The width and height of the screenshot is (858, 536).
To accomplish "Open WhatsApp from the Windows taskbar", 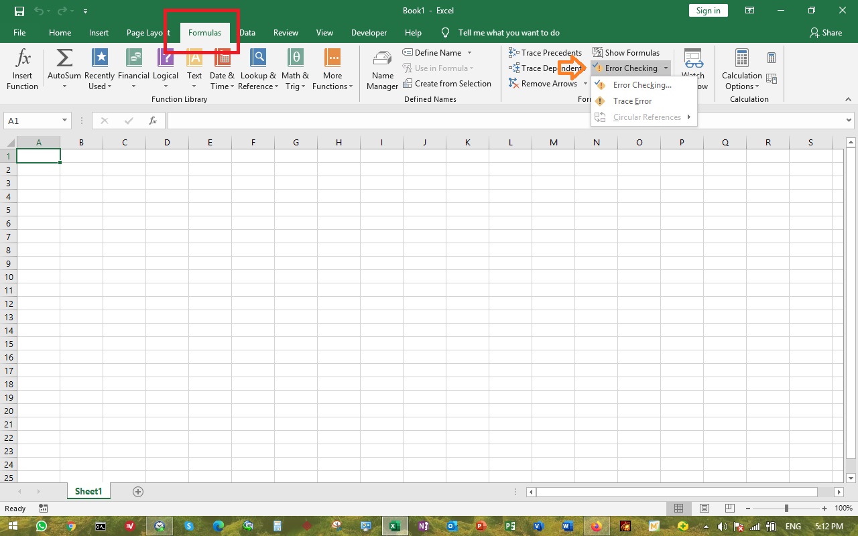I will click(42, 526).
